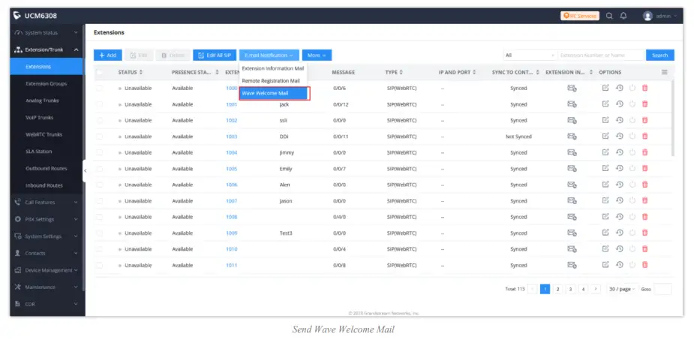Screen dimensions: 694x343
Task: Click the Edit All SIP button
Action: [x=215, y=56]
